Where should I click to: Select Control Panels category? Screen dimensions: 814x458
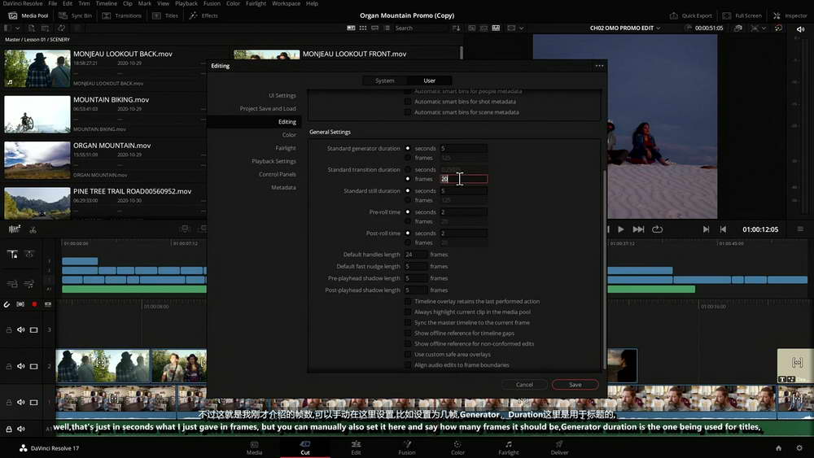[278, 174]
